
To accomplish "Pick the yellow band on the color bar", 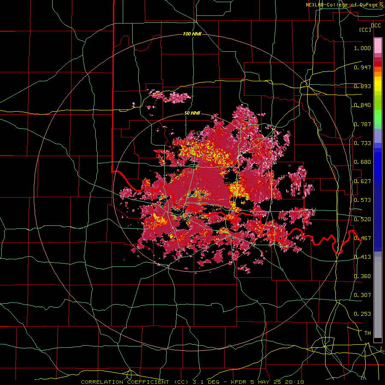I will pyautogui.click(x=378, y=84).
